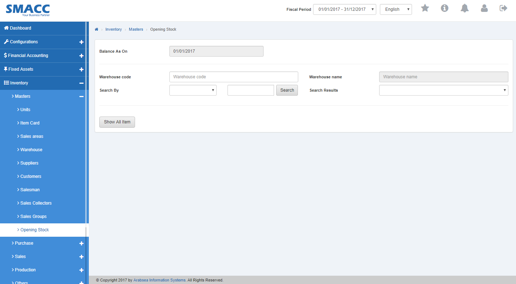Click the Show All Item button
The width and height of the screenshot is (516, 284).
[x=117, y=122]
